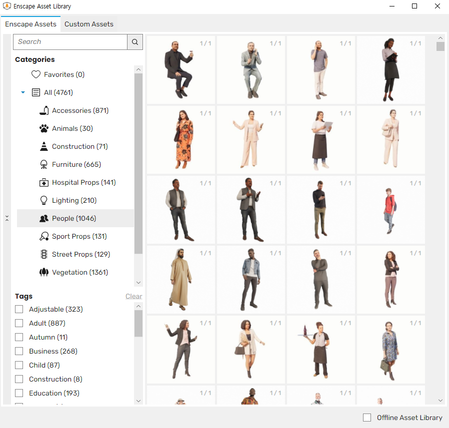Click the All category list icon
Viewport: 449px width, 428px height.
coord(36,92)
